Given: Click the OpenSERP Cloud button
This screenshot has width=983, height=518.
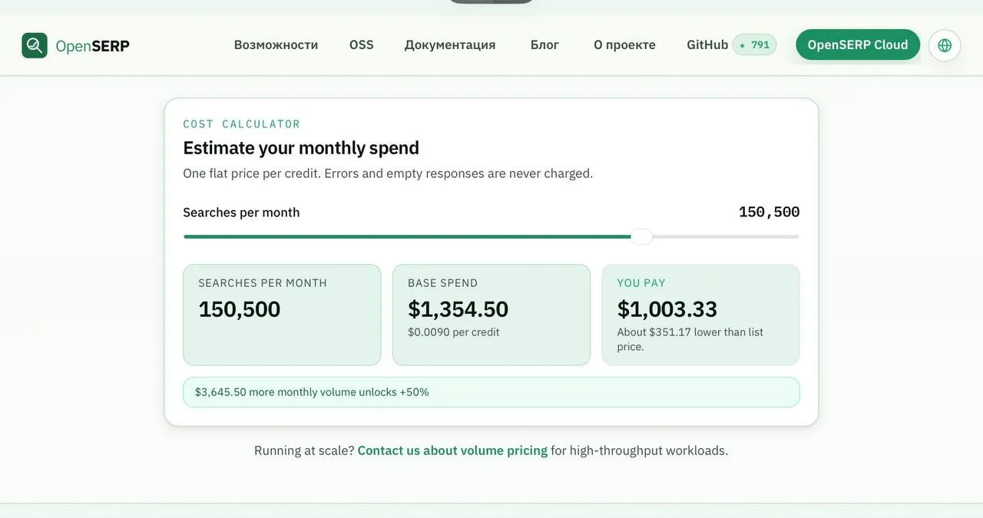Looking at the screenshot, I should pyautogui.click(x=858, y=45).
